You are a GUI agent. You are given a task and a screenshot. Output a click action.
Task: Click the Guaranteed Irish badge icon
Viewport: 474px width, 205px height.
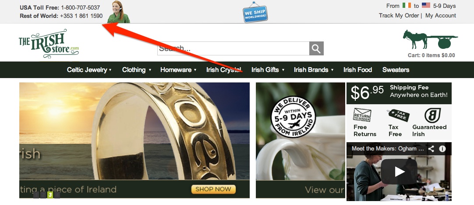[432, 115]
